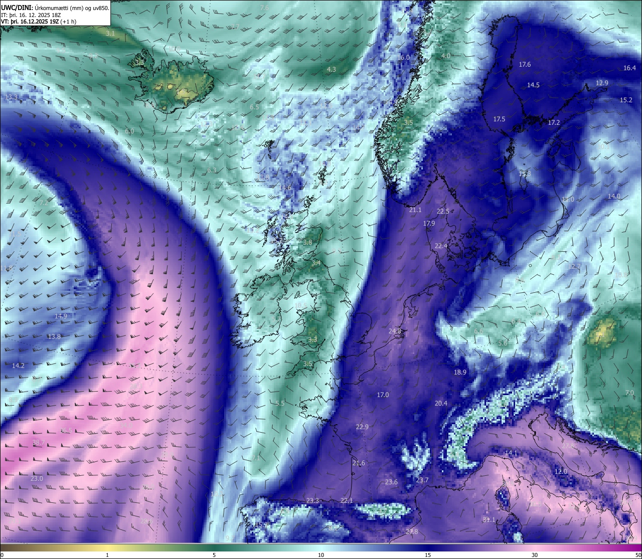The image size is (642, 559).
Task: Click the 12.0 value over Adriatic
Action: tap(561, 471)
